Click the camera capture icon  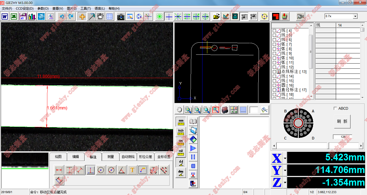click(121, 17)
